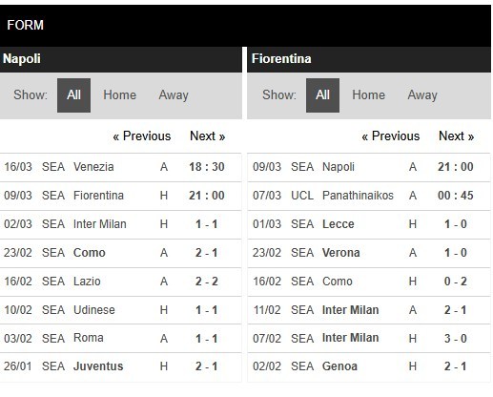Open Napoli's Inter Milan 1-1 match row
The height and width of the screenshot is (397, 493).
click(x=121, y=224)
